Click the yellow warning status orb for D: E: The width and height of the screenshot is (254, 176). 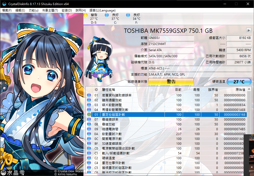pos(85,15)
